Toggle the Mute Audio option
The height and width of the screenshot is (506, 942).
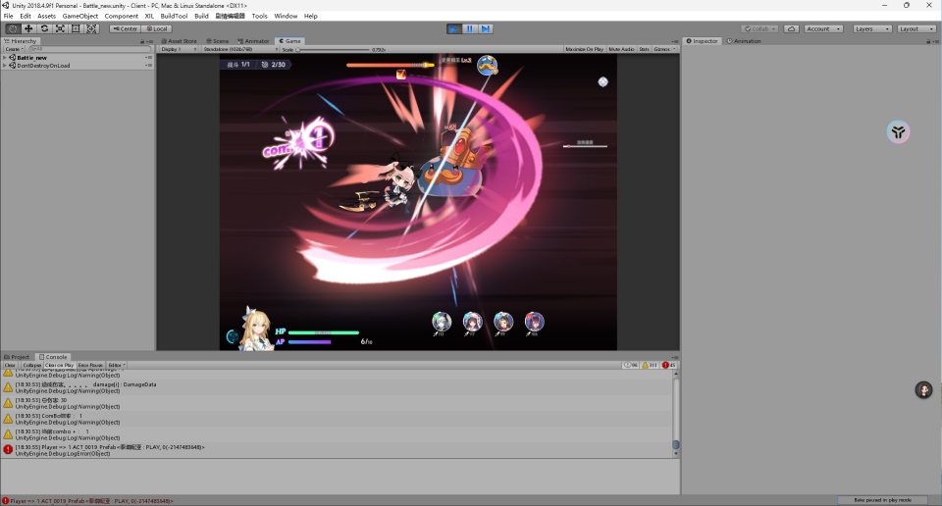[x=620, y=49]
